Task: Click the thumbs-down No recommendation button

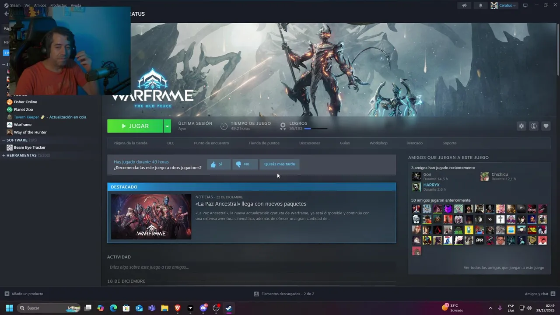Action: [245, 164]
